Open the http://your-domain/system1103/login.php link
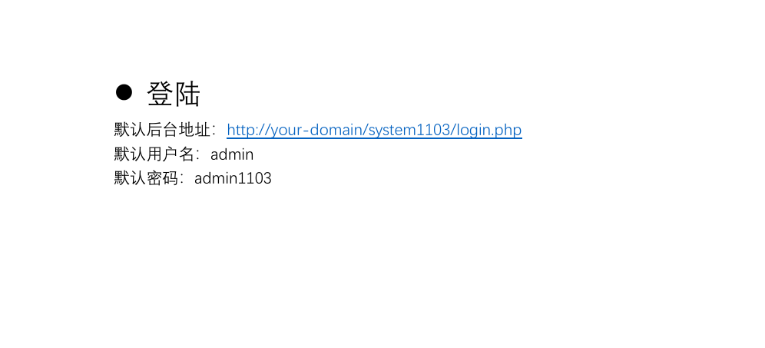This screenshot has height=348, width=765. pos(374,130)
